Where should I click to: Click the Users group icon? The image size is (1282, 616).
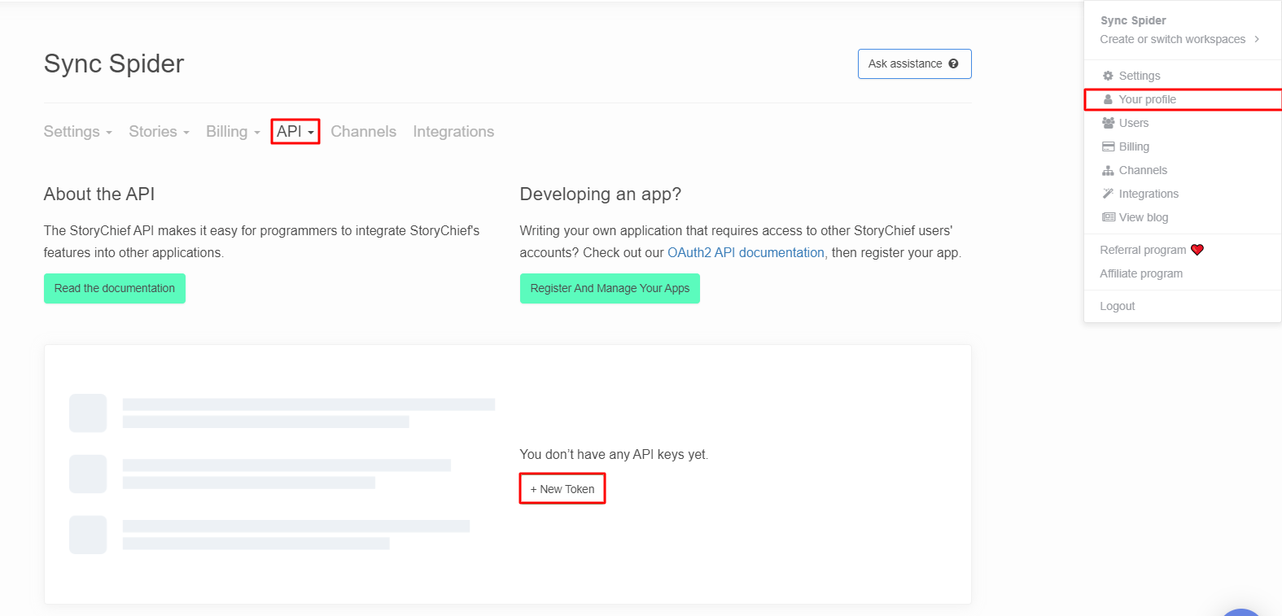(x=1108, y=123)
